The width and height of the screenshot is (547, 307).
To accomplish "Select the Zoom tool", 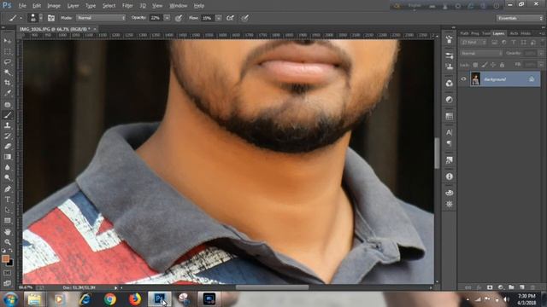I will [8, 242].
